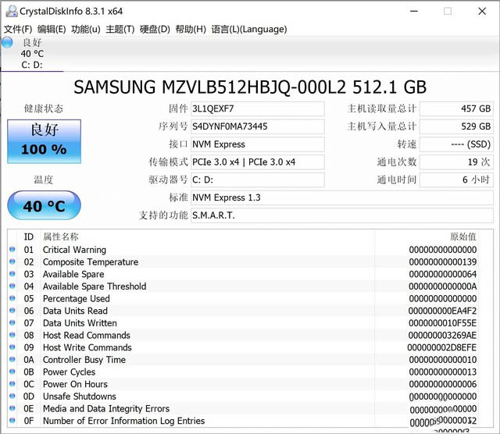The height and width of the screenshot is (434, 500).
Task: Open the 文件(F) menu
Action: click(x=18, y=30)
